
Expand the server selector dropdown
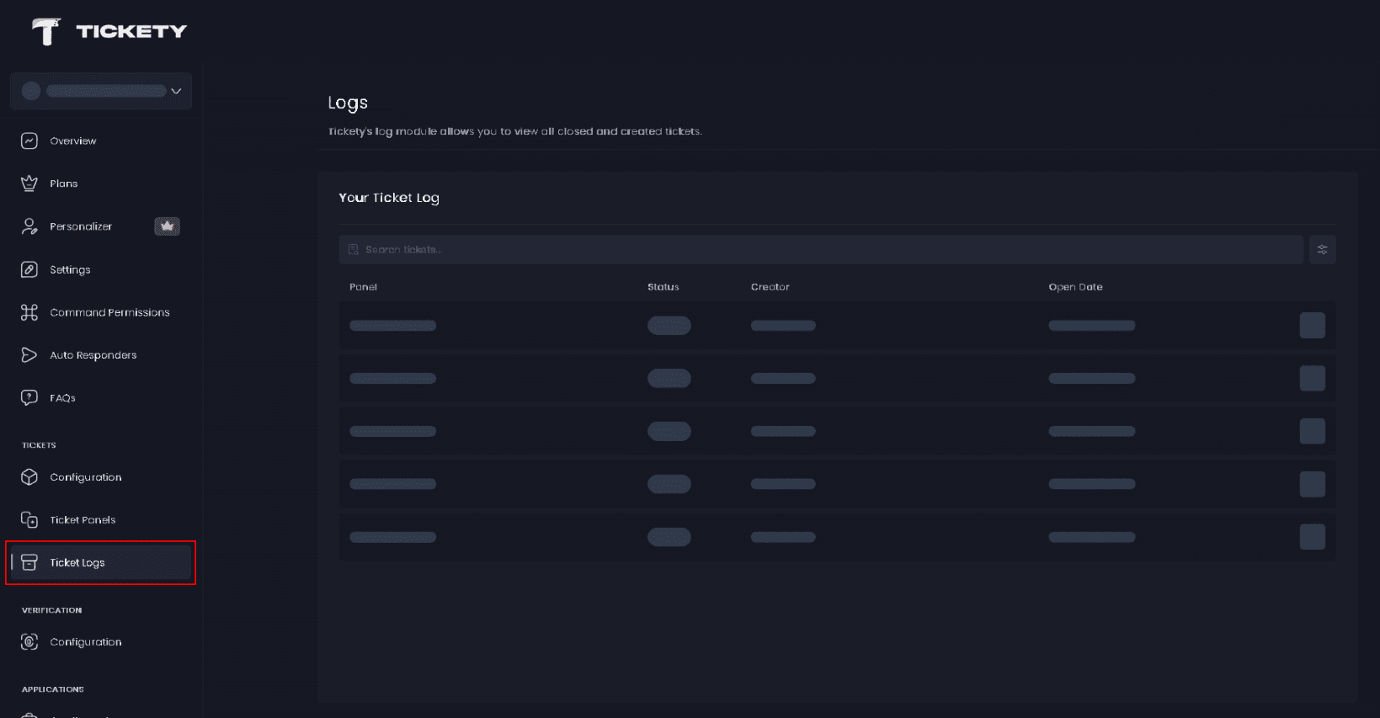click(x=176, y=91)
